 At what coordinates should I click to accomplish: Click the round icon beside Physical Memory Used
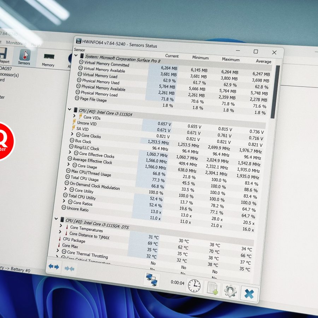click(79, 80)
